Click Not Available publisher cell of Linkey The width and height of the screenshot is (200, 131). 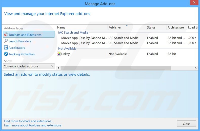point(118,54)
